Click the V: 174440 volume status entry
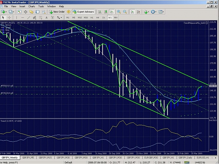 175,163
